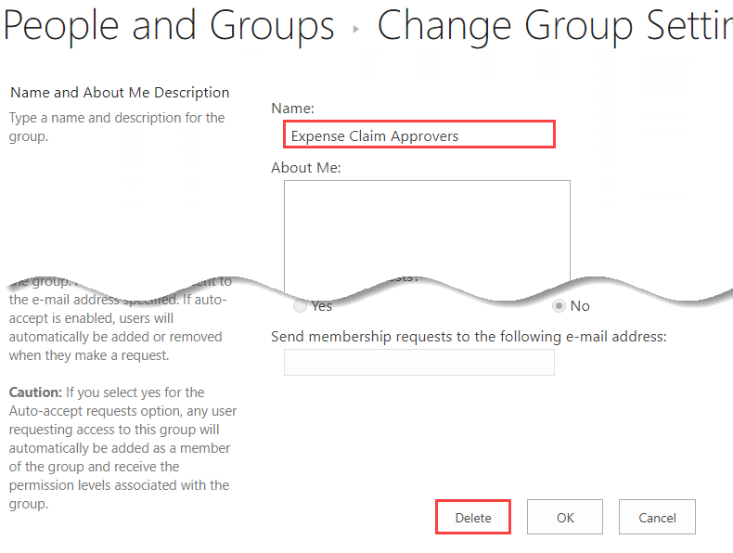The width and height of the screenshot is (733, 553).
Task: Click the auto-accept enabled explanation paragraph
Action: click(117, 328)
